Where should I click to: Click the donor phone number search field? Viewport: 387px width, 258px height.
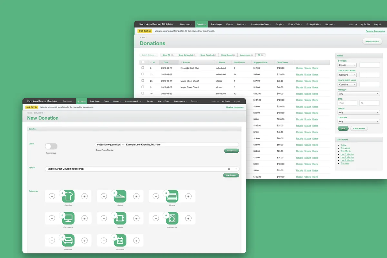[167, 144]
